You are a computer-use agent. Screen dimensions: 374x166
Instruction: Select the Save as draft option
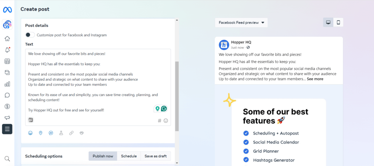click(156, 156)
